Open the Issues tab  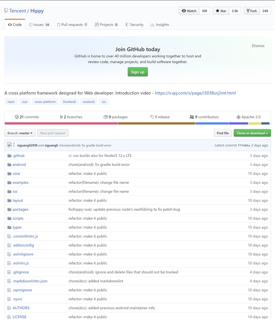(x=39, y=25)
